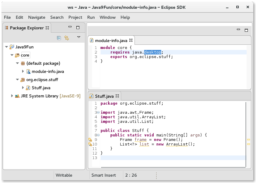
Task: Click upper warning annotation in overview ruler
Action: [248, 140]
